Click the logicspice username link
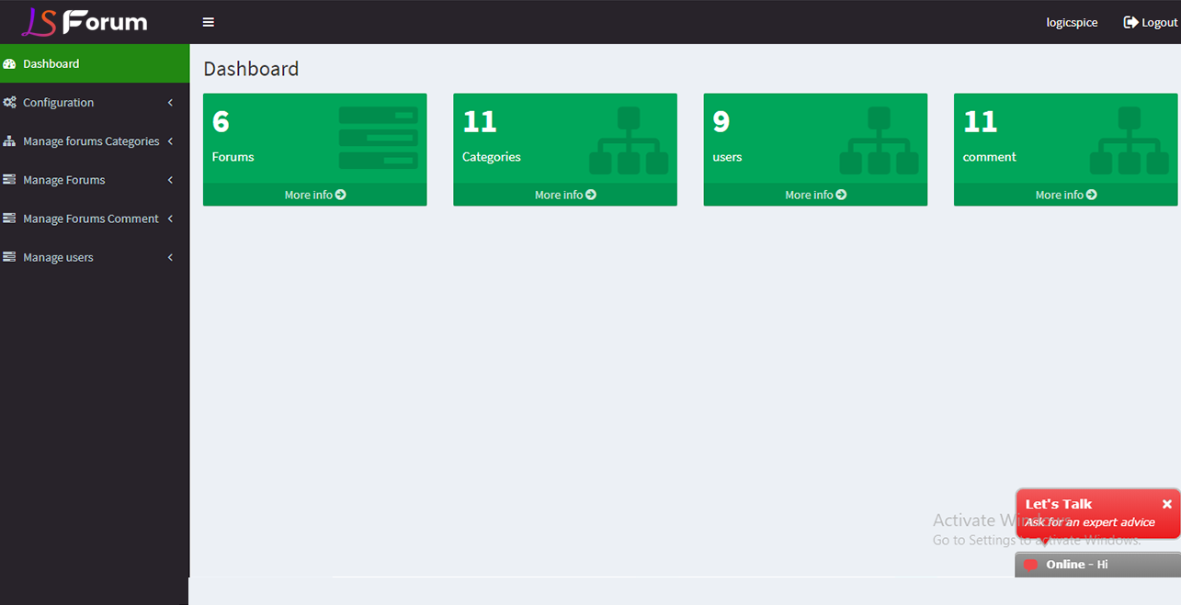Screen dimensions: 1181x605 point(1072,22)
